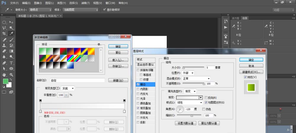Toggle the 预览 (Preview) checkbox
This screenshot has width=296, height=133.
[x=245, y=77]
